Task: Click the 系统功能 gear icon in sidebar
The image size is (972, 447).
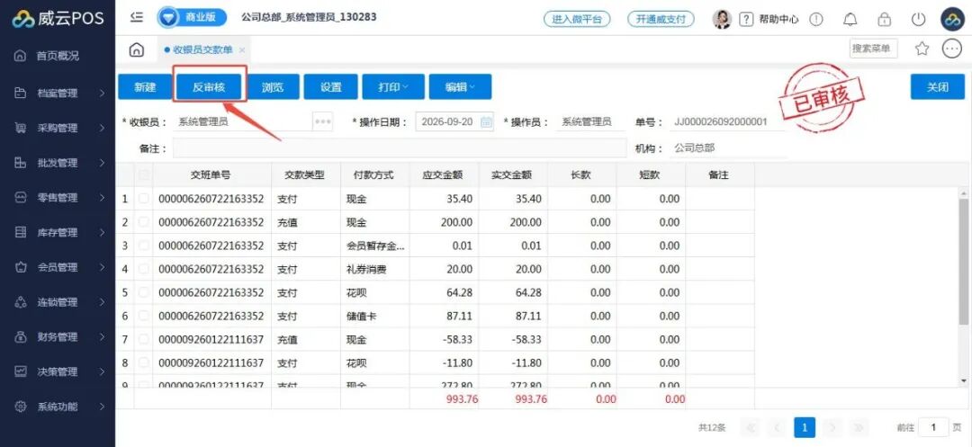Action: click(21, 407)
